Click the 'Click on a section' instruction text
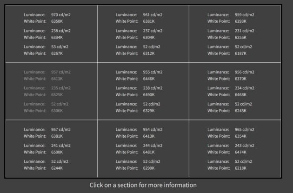293x193 pixels. pyautogui.click(x=143, y=185)
